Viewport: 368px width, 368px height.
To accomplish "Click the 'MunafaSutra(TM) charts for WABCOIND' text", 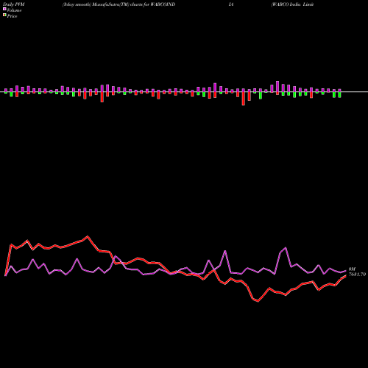I will (133, 4).
